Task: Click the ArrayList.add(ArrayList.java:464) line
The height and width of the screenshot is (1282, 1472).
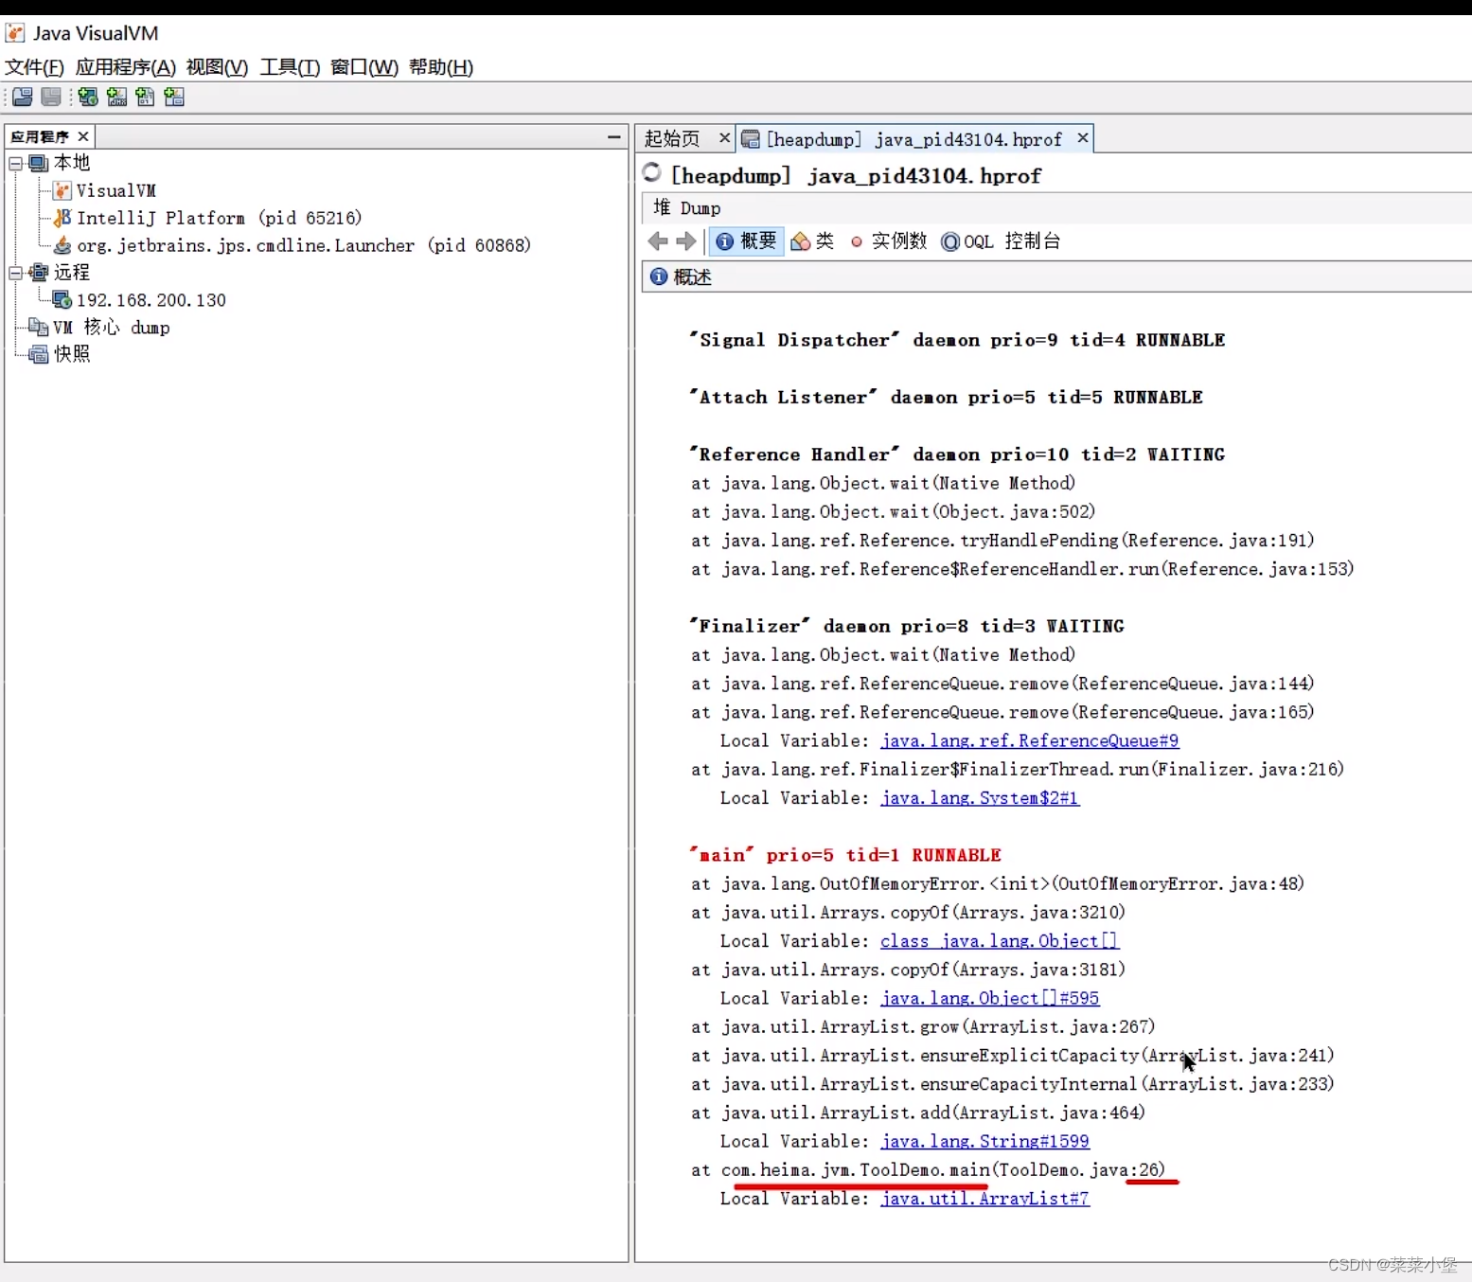Action: coord(918,1113)
